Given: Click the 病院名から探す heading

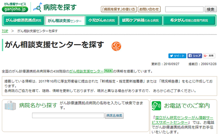Looking at the screenshot, I should 38,106.
